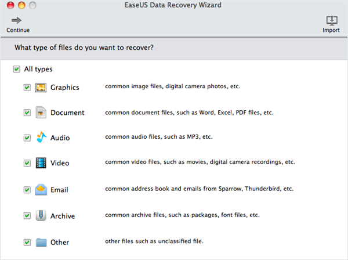Toggle the Graphics checkbox
This screenshot has width=348, height=260.
click(27, 88)
